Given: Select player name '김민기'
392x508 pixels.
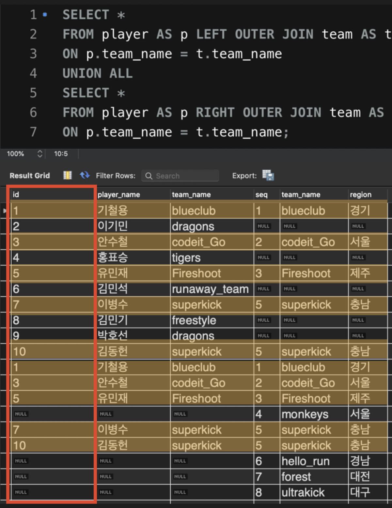Looking at the screenshot, I should click(133, 320).
